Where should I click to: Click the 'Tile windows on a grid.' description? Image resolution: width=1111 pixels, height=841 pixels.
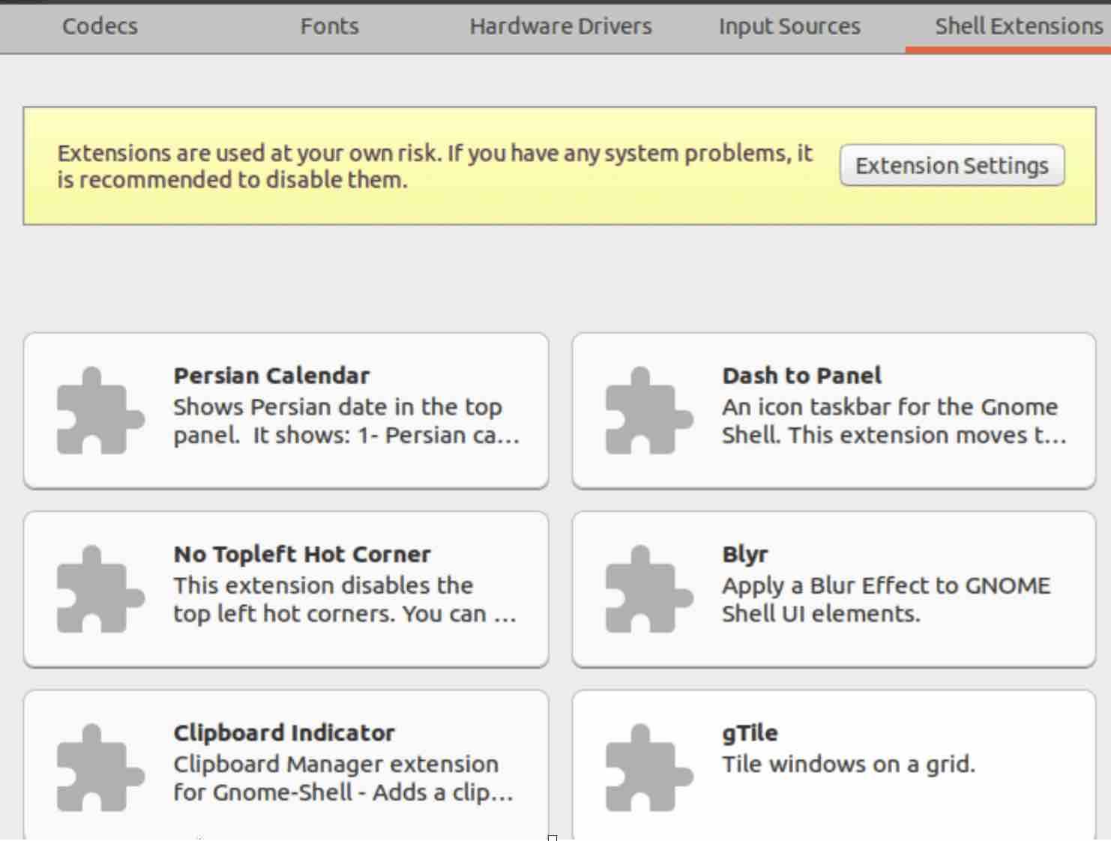(849, 765)
